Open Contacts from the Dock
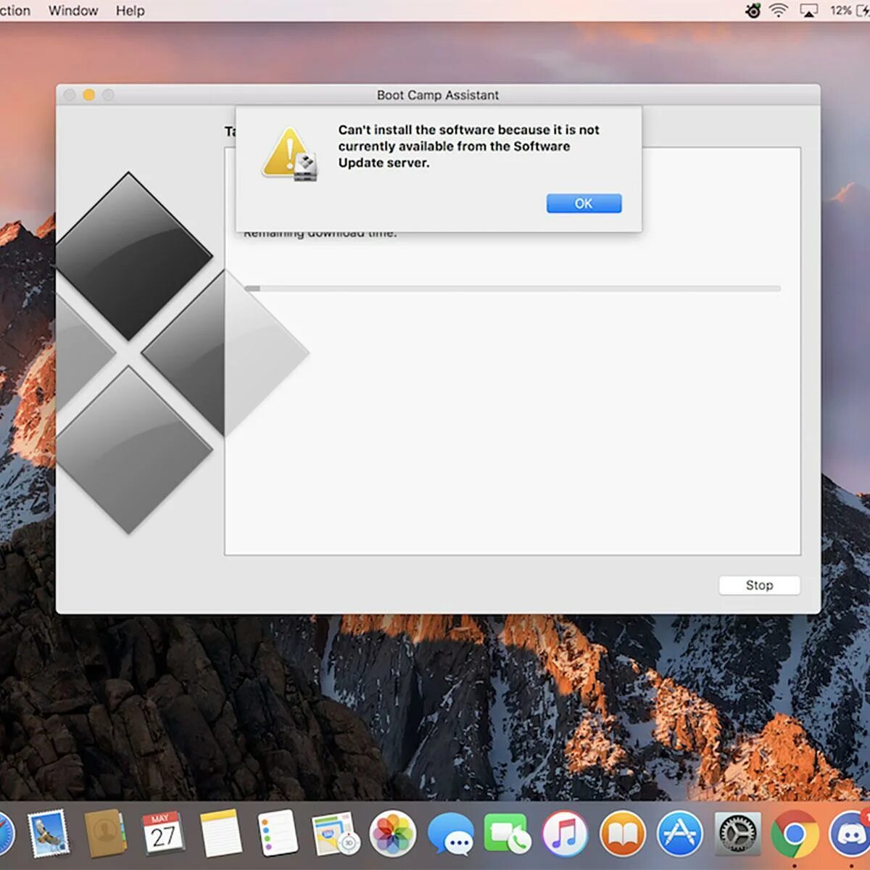 [105, 834]
